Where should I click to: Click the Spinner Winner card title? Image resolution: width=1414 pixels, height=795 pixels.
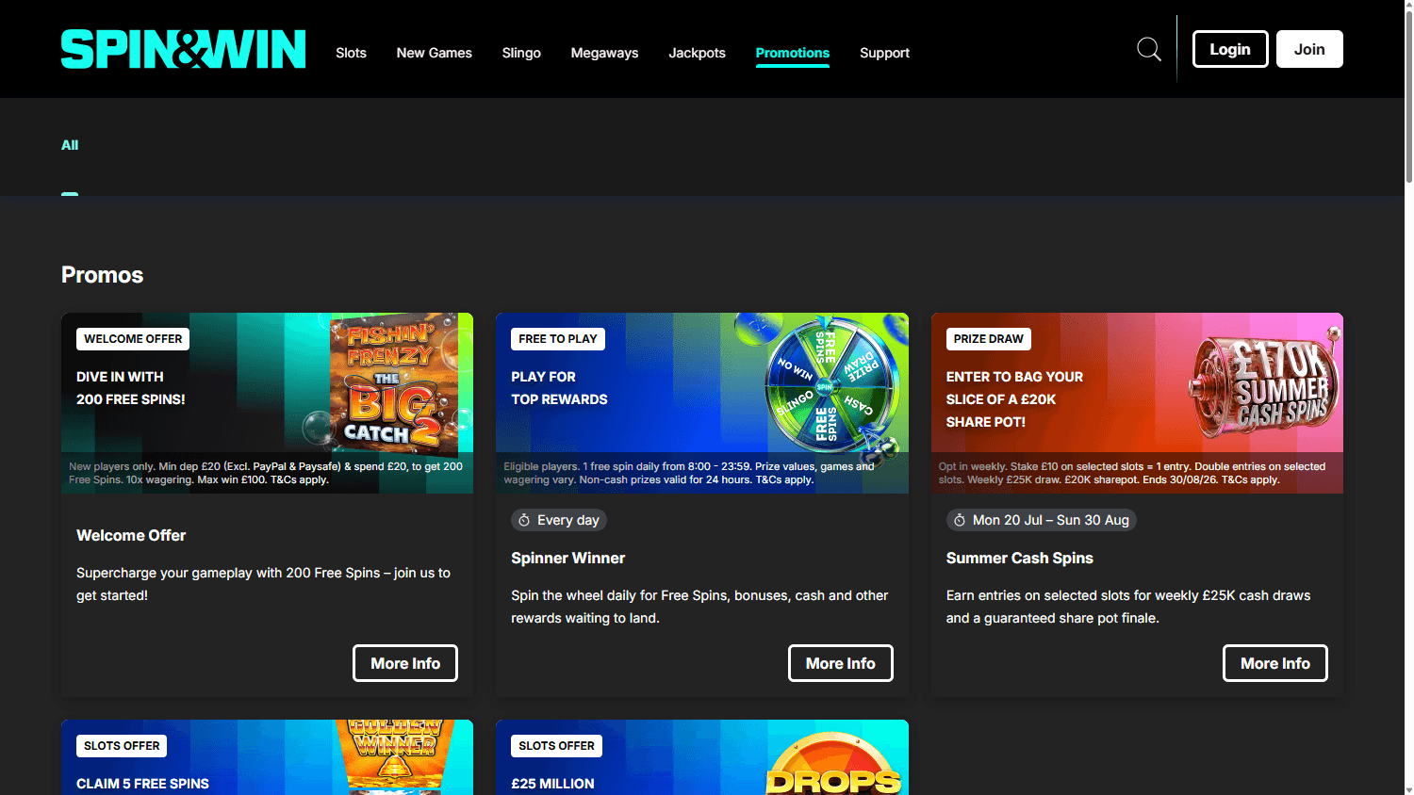pos(568,558)
